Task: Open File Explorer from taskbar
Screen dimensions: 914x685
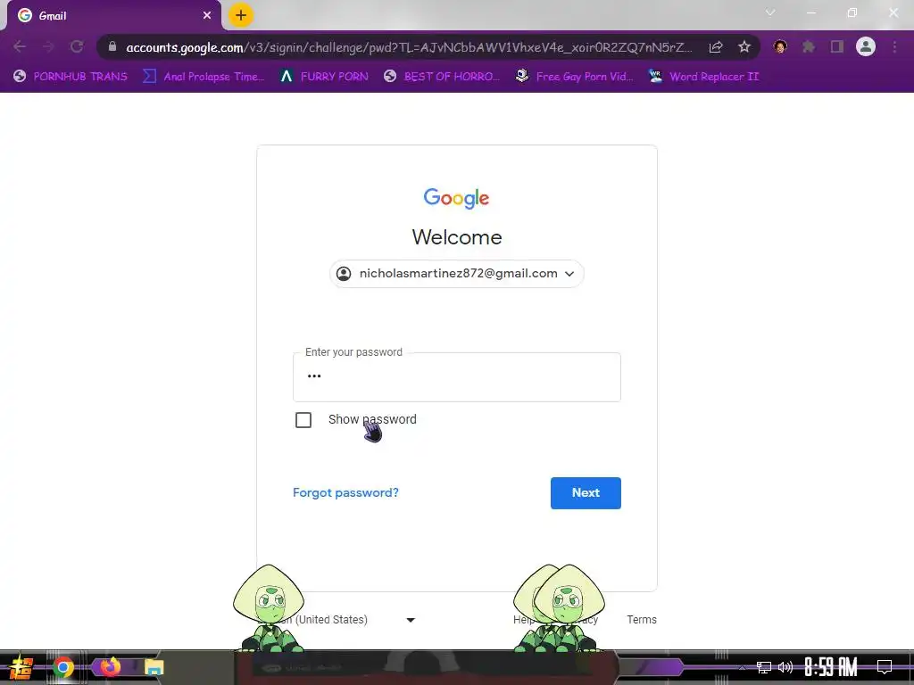Action: pos(154,667)
